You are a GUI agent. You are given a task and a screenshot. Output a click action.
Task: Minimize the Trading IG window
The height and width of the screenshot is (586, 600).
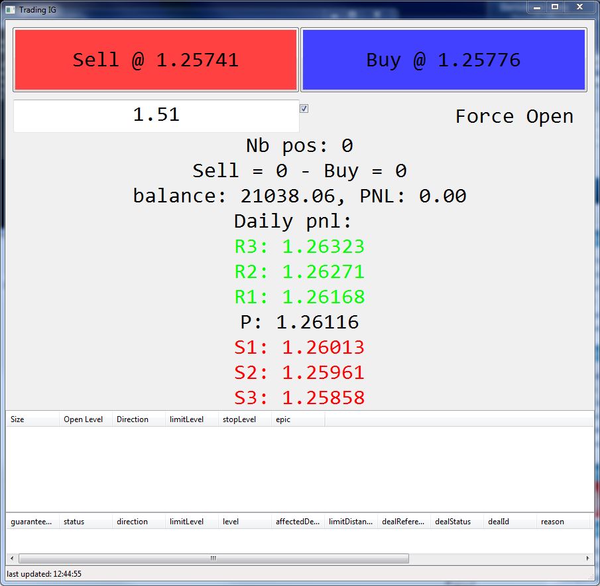click(537, 7)
